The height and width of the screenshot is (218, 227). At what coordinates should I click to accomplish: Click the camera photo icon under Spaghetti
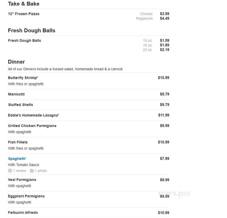(x=32, y=171)
